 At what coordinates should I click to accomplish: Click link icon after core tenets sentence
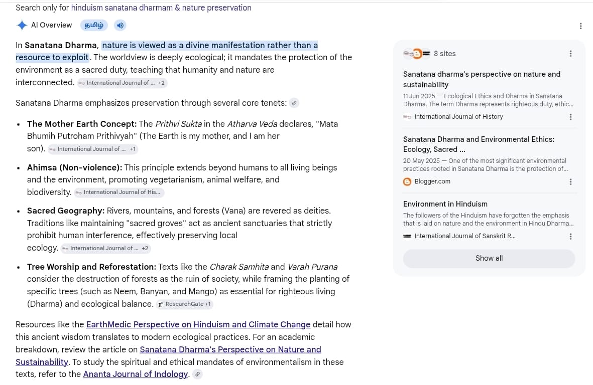click(294, 103)
